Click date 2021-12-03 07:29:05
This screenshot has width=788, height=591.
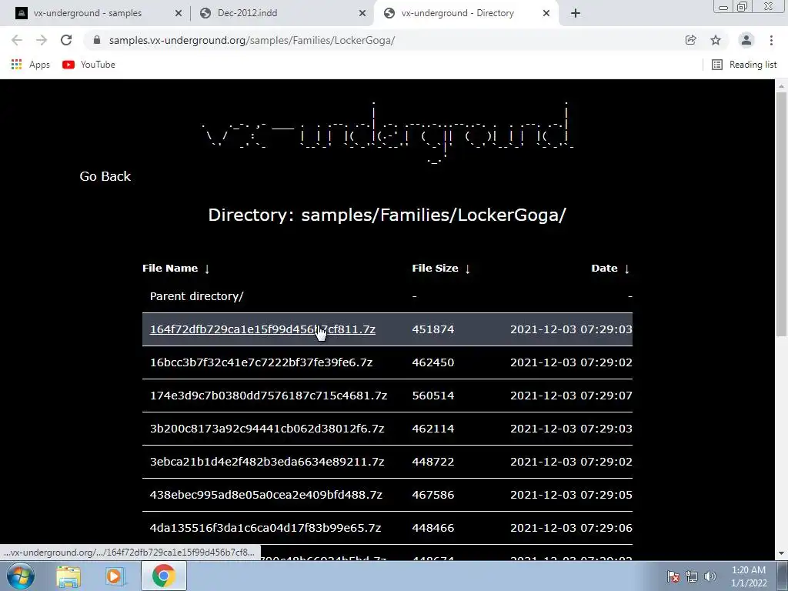(x=571, y=495)
